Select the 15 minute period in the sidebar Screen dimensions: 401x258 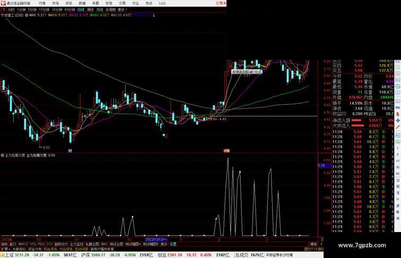coord(398,161)
